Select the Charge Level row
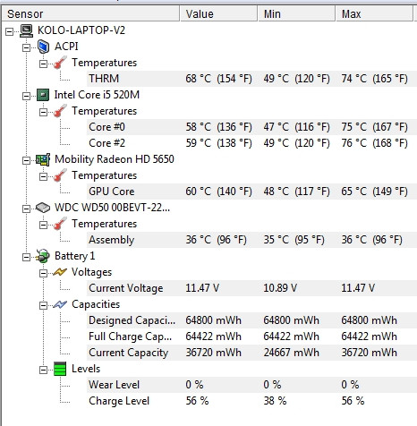This screenshot has height=426, width=417. pos(251,401)
